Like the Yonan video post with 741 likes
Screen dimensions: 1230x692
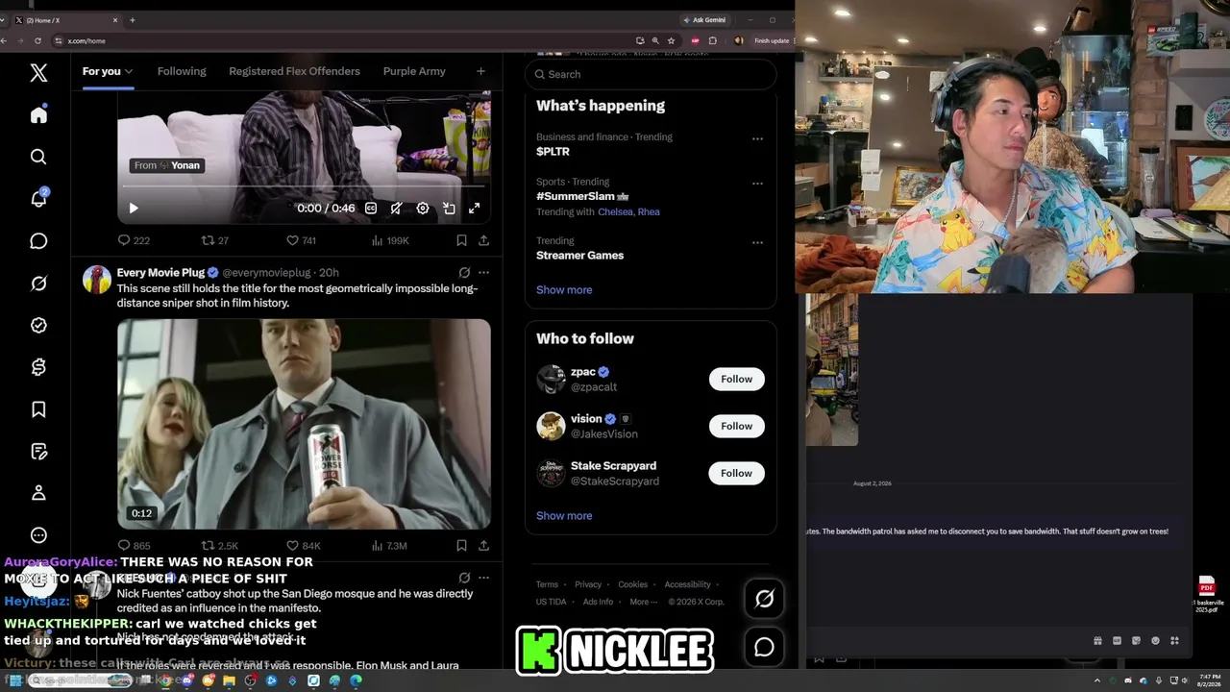coord(301,240)
